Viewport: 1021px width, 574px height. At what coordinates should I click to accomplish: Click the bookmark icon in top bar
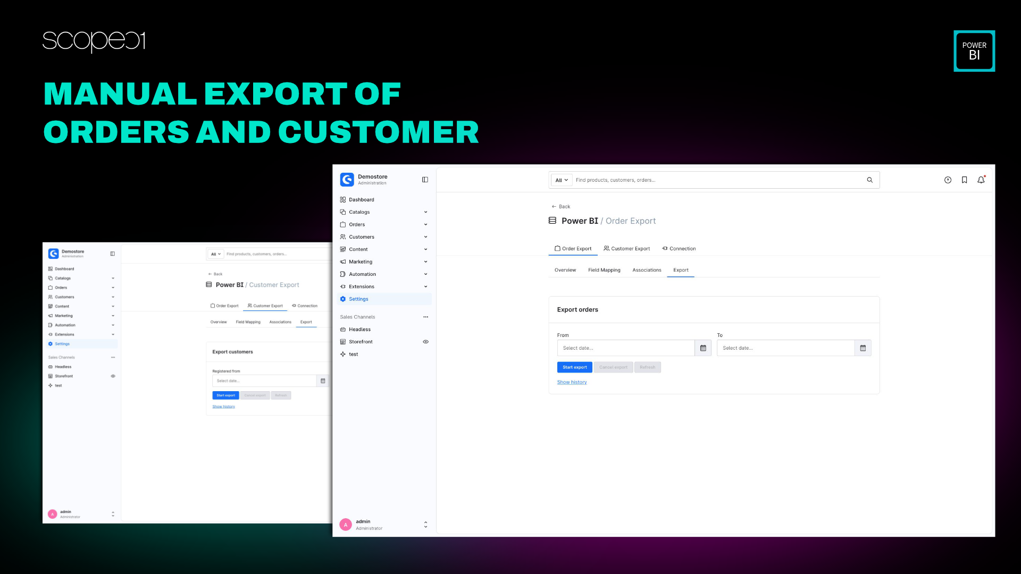click(964, 180)
